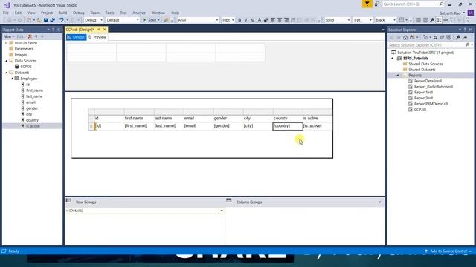Image resolution: width=476 pixels, height=267 pixels.
Task: Toggle Italic formatting
Action: tap(246, 20)
